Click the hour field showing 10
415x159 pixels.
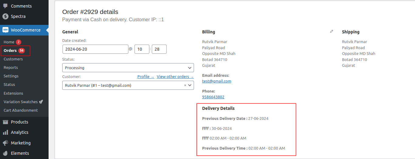(142, 49)
